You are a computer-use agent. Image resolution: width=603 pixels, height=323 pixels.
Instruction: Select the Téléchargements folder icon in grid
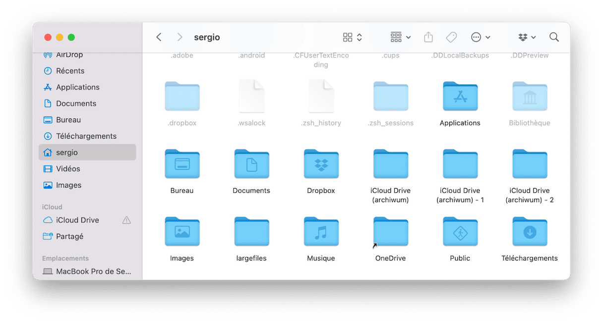[530, 231]
